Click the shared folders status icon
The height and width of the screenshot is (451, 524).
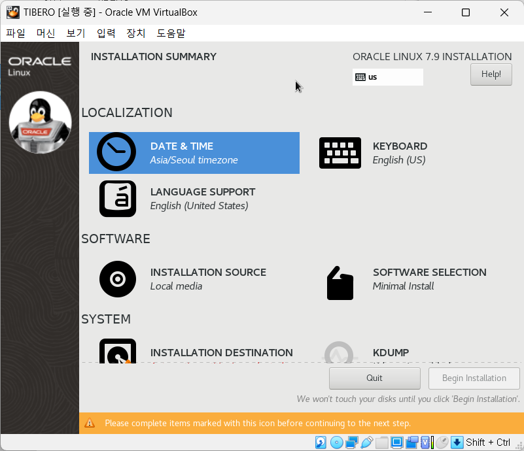pyautogui.click(x=381, y=443)
